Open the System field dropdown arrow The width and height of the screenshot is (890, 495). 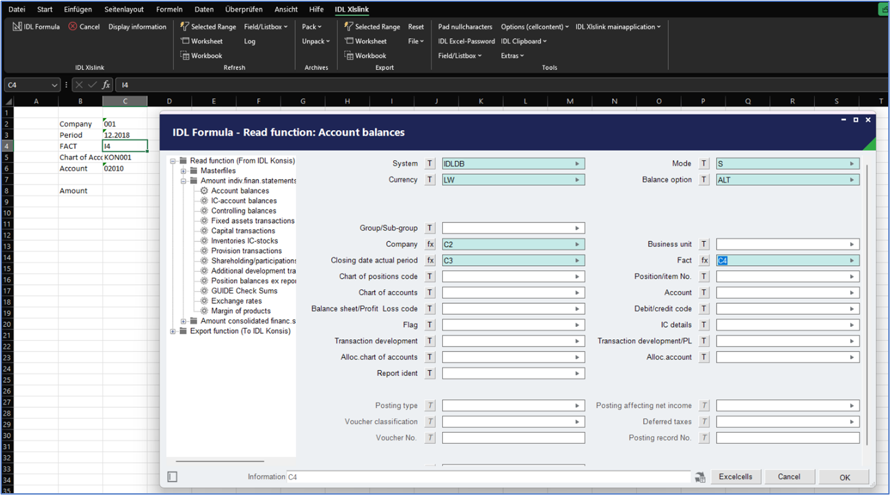point(577,164)
